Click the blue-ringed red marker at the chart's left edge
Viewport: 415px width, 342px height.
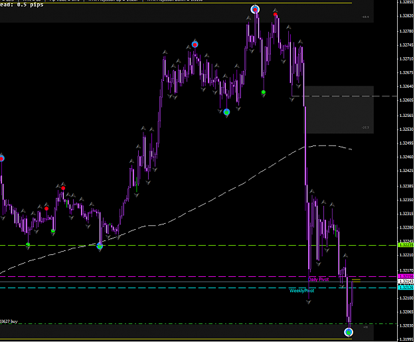[1, 159]
